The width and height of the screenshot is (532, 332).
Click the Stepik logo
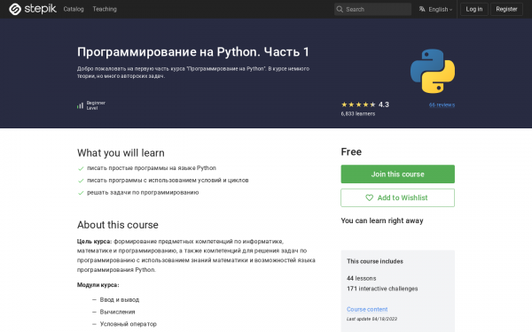click(33, 9)
